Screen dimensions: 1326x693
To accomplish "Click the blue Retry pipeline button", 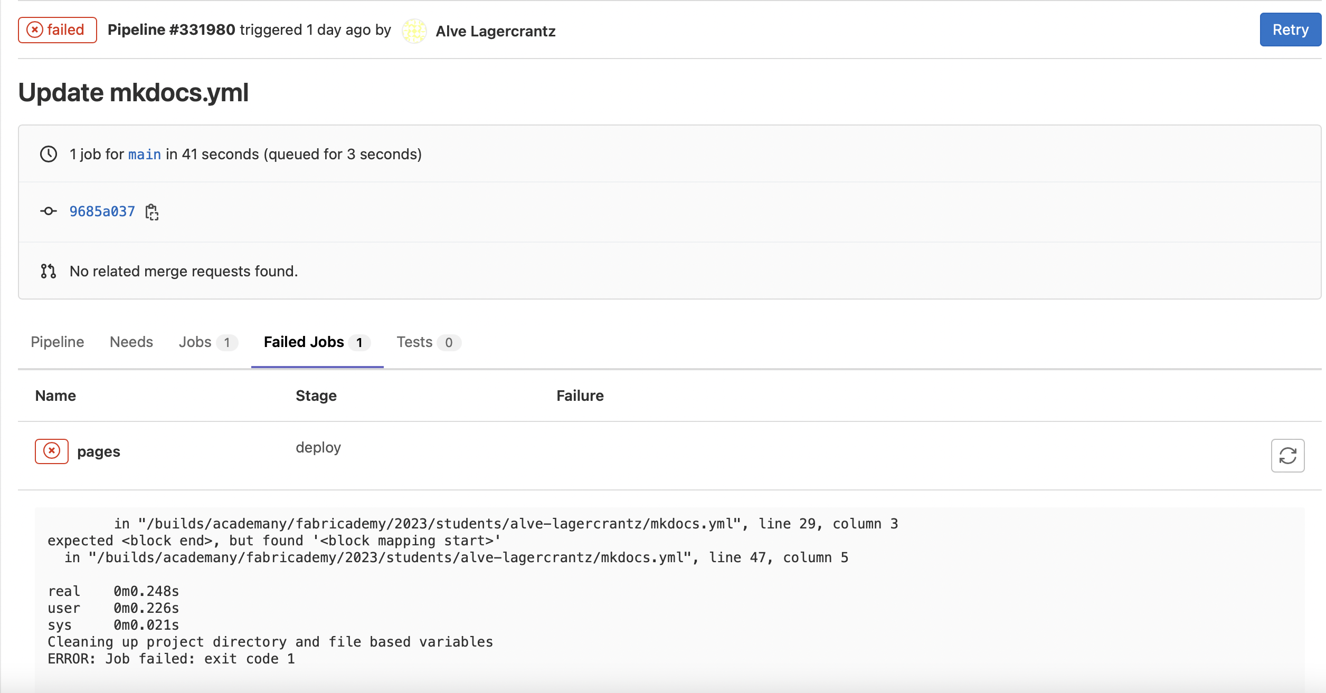I will pyautogui.click(x=1290, y=30).
